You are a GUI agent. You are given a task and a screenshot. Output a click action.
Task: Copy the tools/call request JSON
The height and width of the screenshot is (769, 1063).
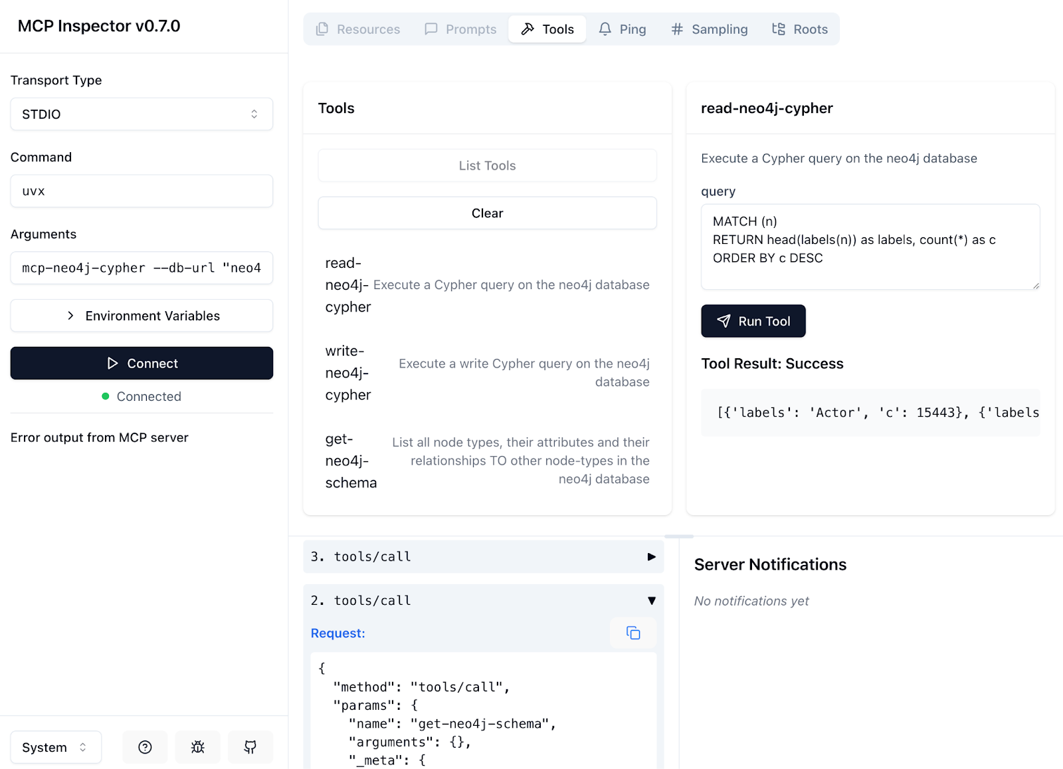coord(632,633)
